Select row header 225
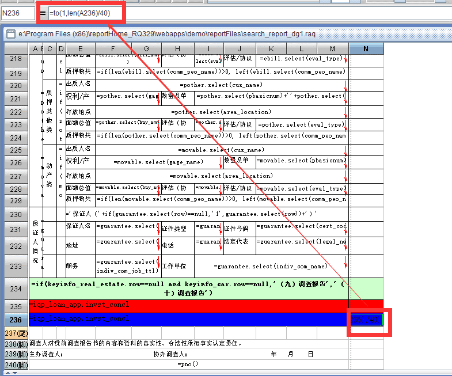This screenshot has width=452, height=376. (16, 150)
